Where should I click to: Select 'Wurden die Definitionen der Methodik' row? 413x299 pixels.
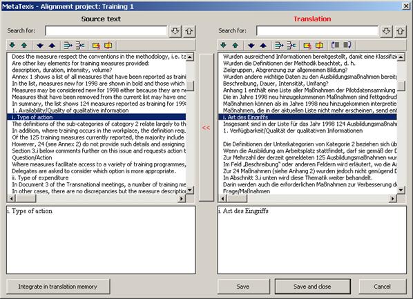(x=307, y=64)
